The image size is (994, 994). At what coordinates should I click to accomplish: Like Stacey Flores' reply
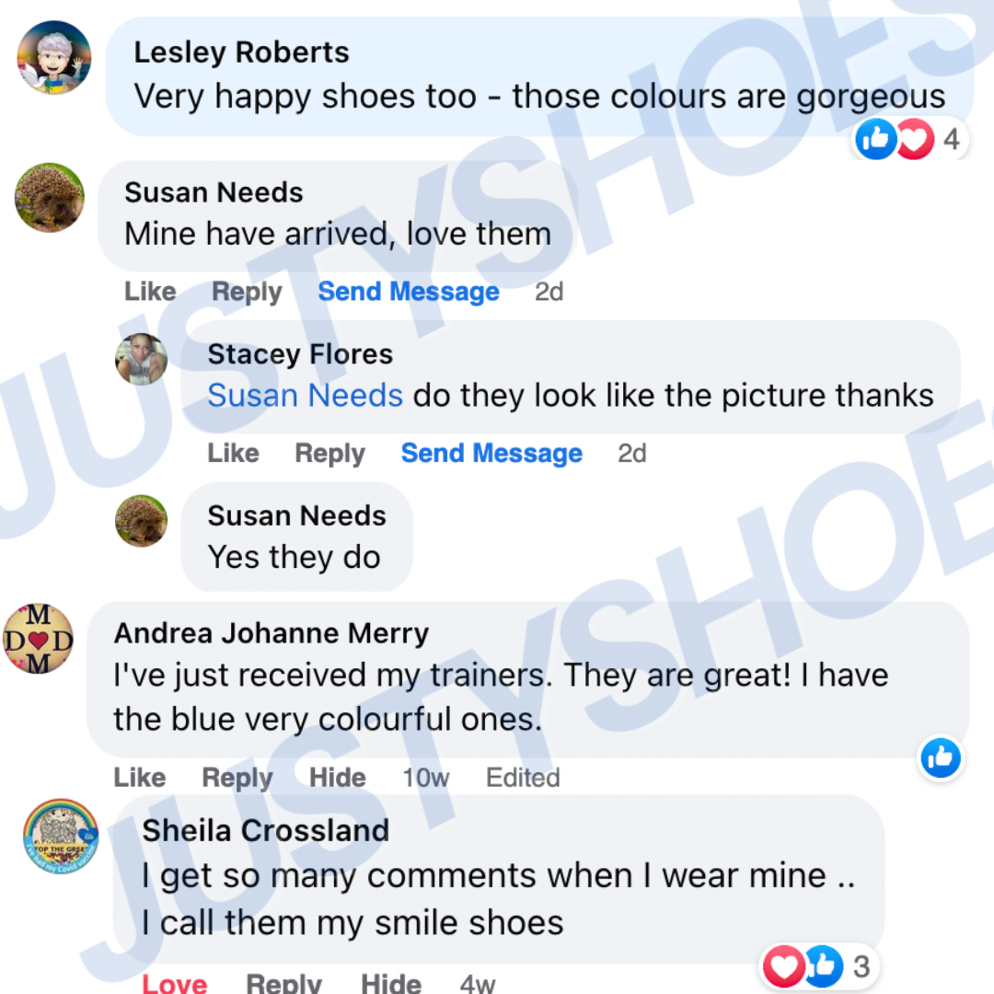[233, 453]
